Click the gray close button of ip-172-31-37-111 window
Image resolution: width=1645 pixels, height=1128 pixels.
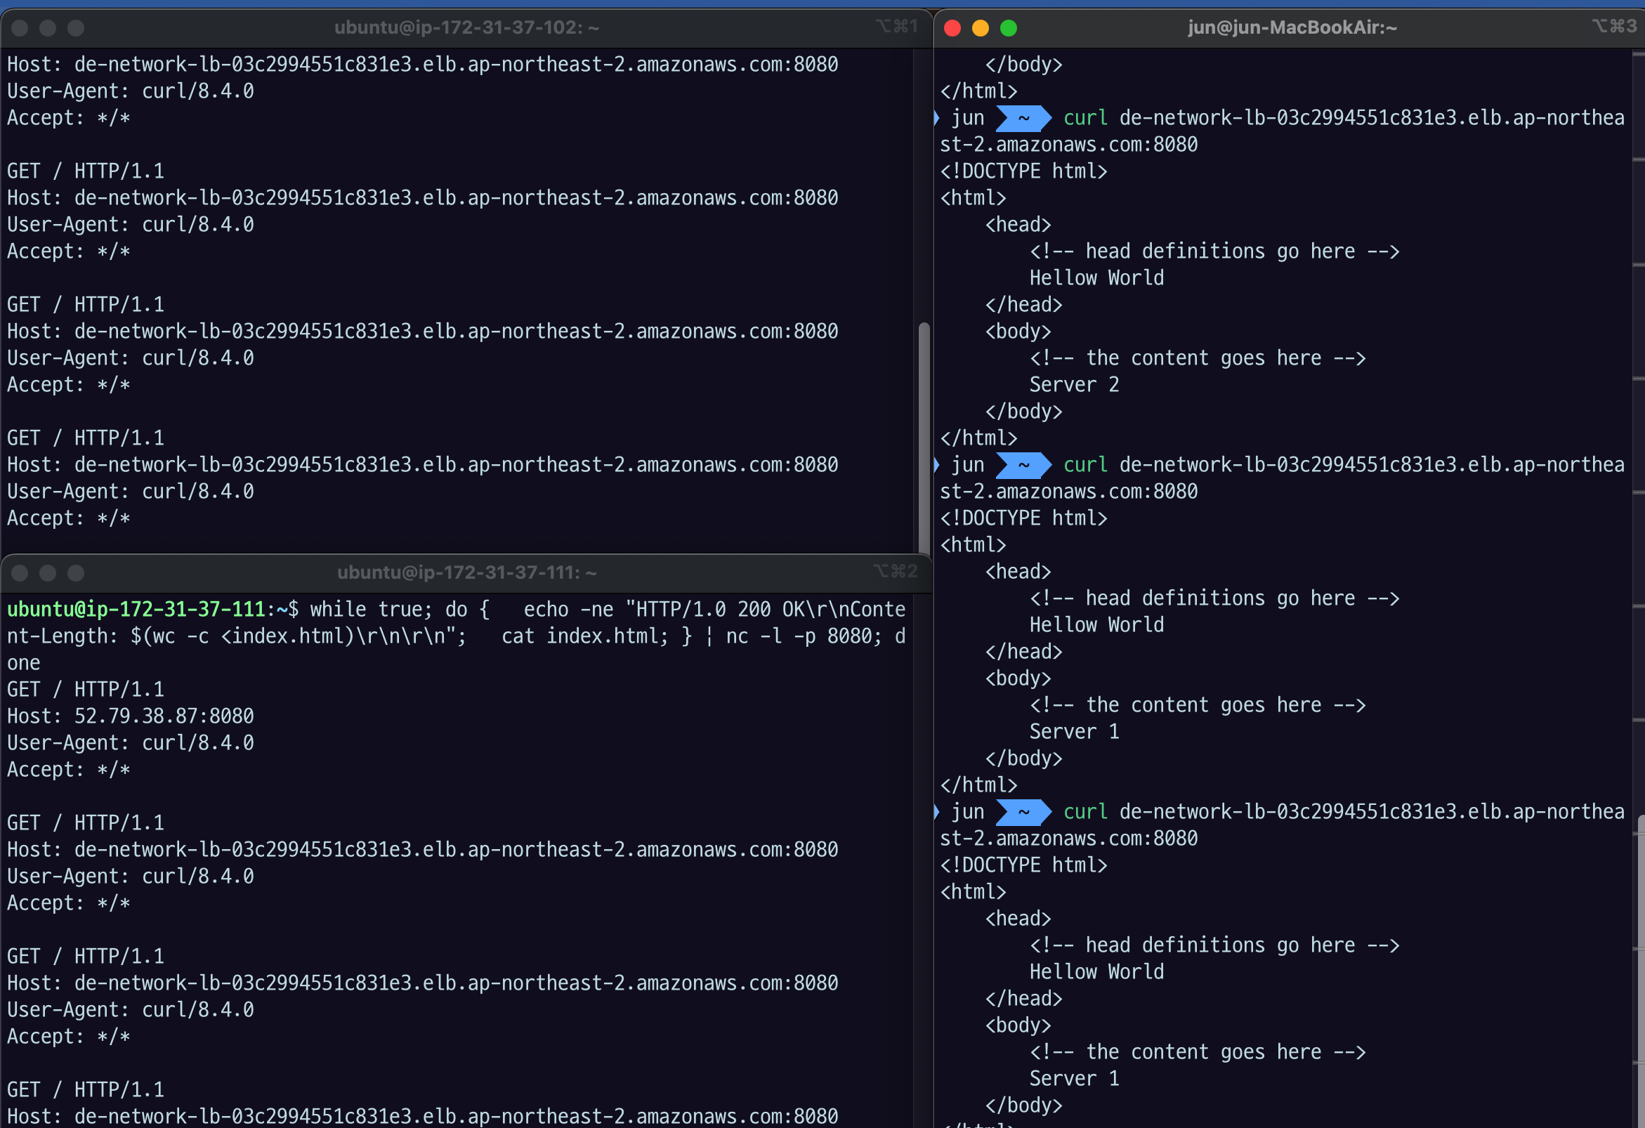click(20, 572)
